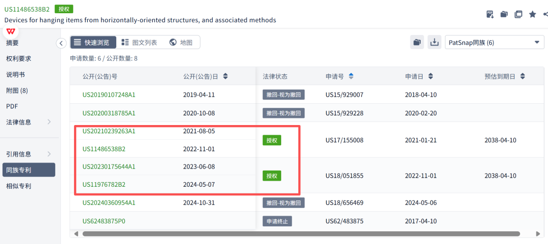Switch to 地图 view

click(181, 43)
